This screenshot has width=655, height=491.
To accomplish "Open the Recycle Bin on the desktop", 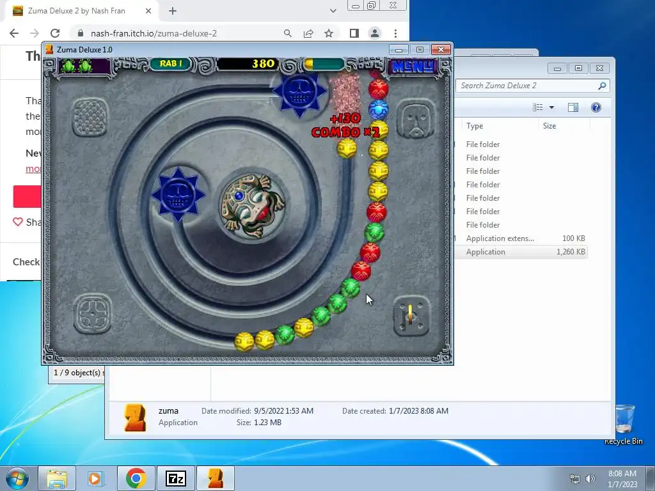I will (623, 425).
